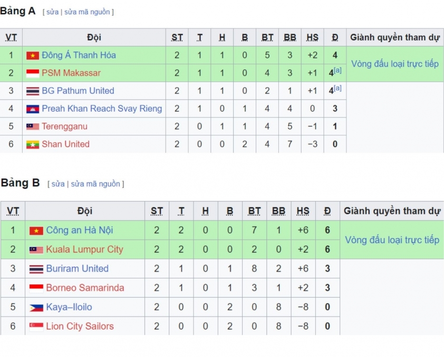Click the Vietnam flag beside Công an Hà Nội

(x=36, y=231)
